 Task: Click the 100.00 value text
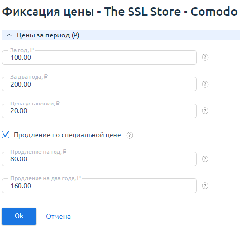click(20, 57)
